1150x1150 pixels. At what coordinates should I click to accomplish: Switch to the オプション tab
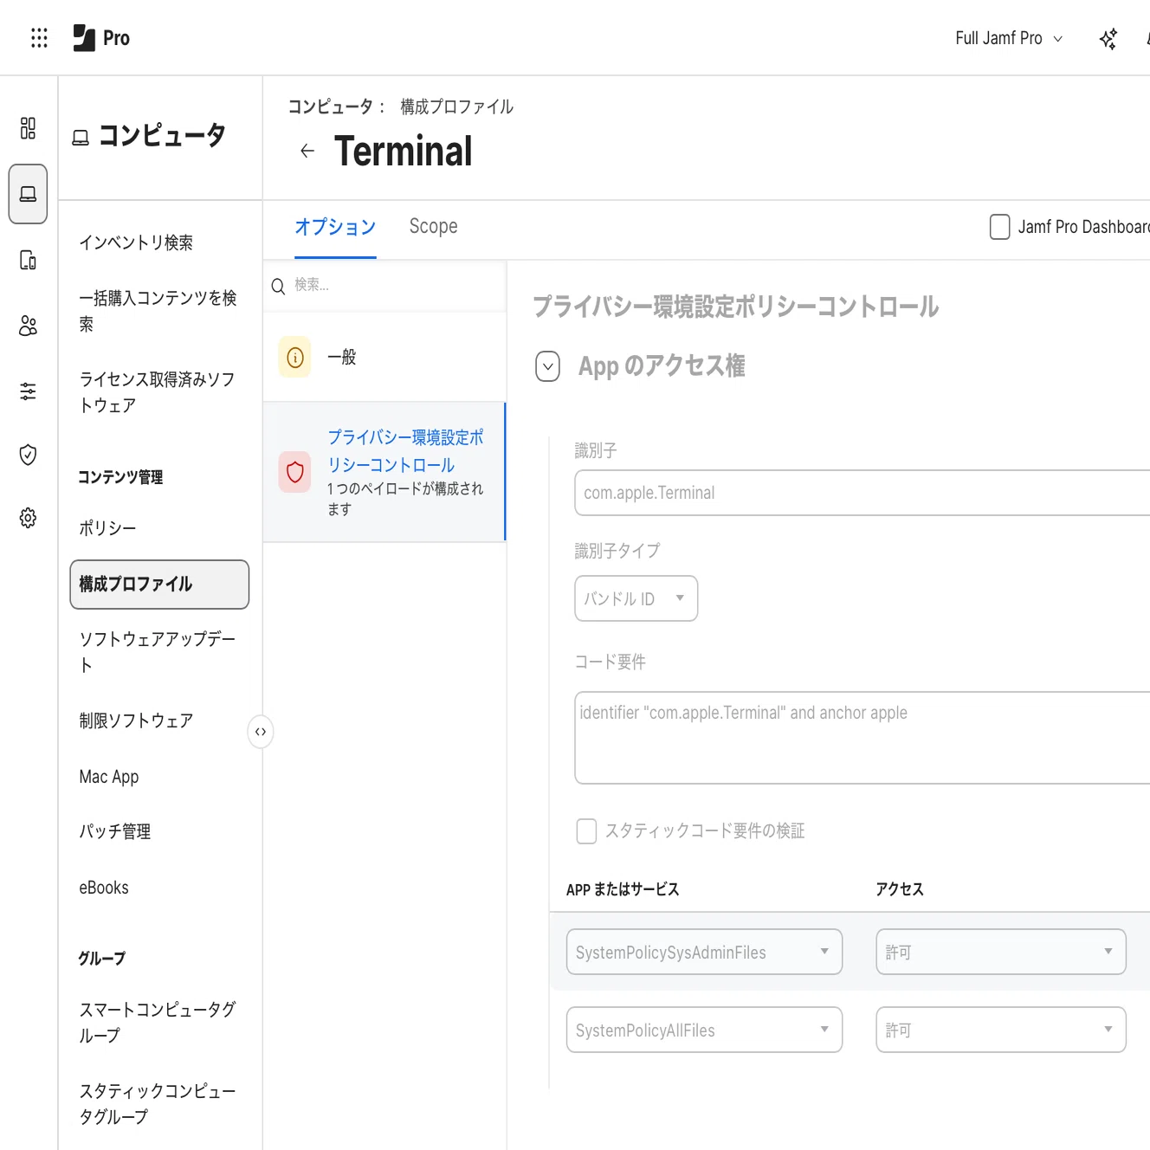[x=335, y=227]
